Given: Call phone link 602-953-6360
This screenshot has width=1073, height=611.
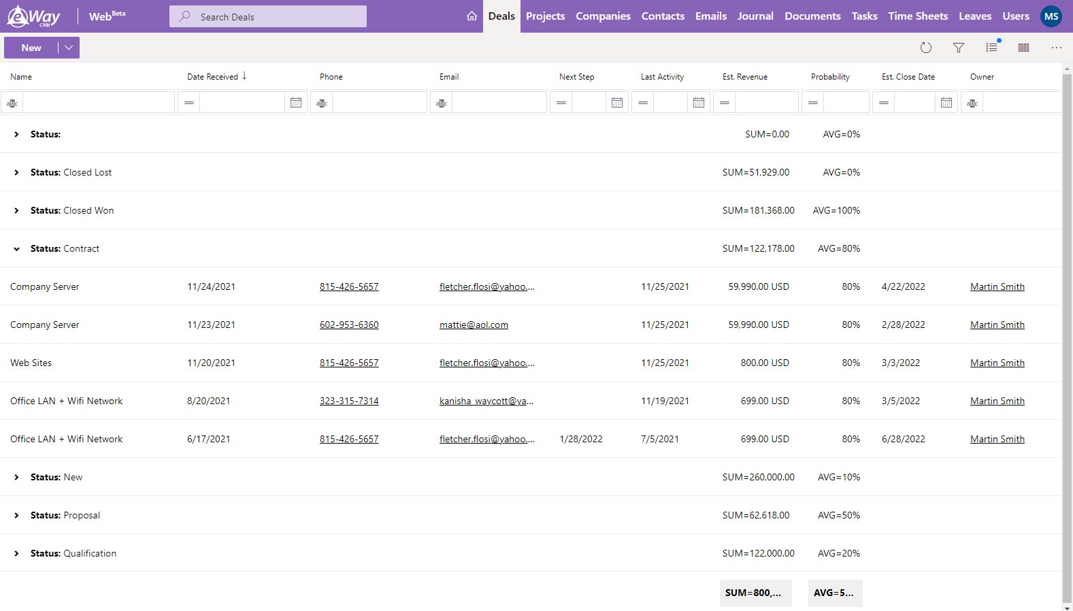Looking at the screenshot, I should coord(349,325).
